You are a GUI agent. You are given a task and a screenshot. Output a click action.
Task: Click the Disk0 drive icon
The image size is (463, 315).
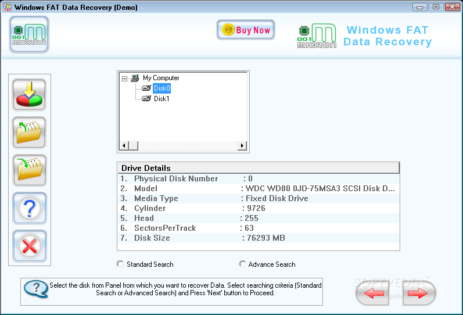[146, 88]
